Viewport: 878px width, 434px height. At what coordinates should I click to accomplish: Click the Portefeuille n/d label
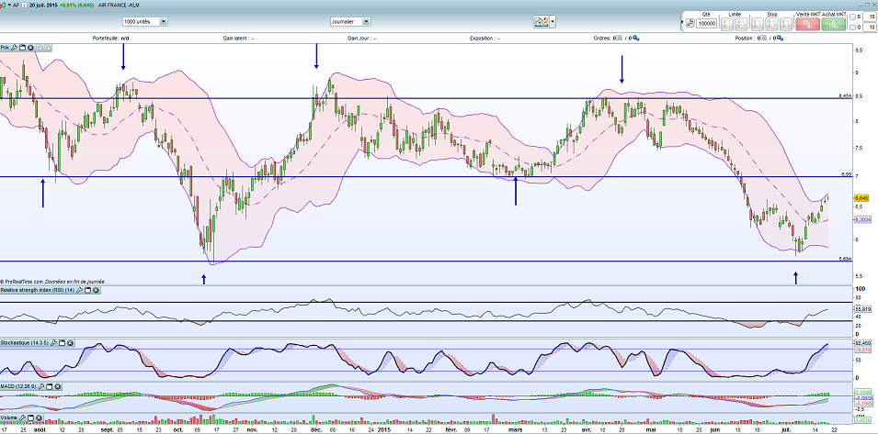pos(111,38)
